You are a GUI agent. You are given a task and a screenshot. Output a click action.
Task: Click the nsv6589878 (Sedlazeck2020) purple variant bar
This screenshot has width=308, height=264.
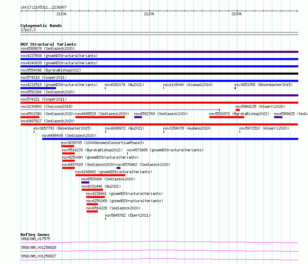click(x=159, y=52)
